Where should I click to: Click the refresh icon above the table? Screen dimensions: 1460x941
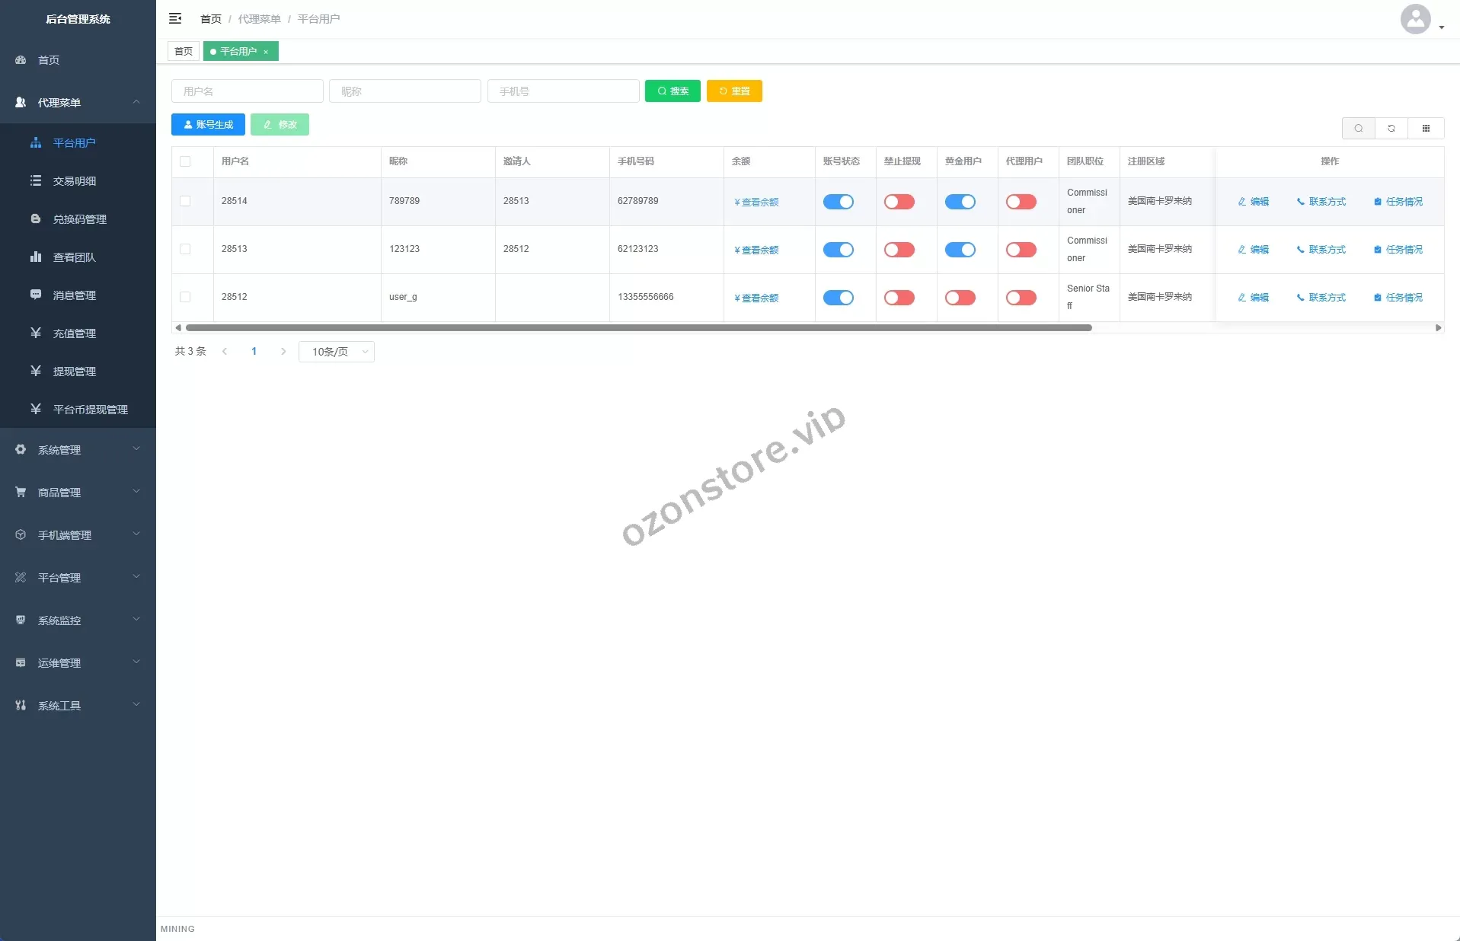point(1391,128)
